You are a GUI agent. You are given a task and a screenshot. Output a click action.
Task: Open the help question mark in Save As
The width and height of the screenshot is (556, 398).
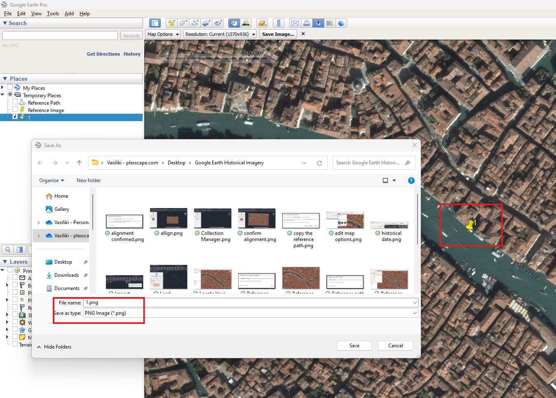(411, 180)
